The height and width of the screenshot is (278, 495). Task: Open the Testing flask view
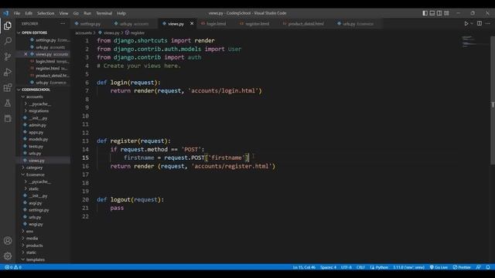[8, 103]
